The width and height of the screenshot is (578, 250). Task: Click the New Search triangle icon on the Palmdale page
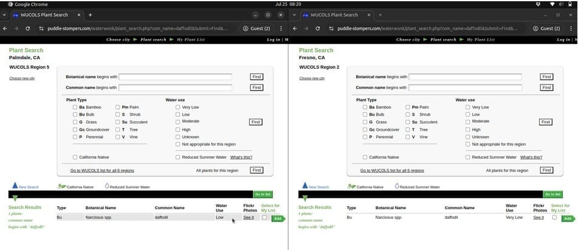click(x=15, y=186)
